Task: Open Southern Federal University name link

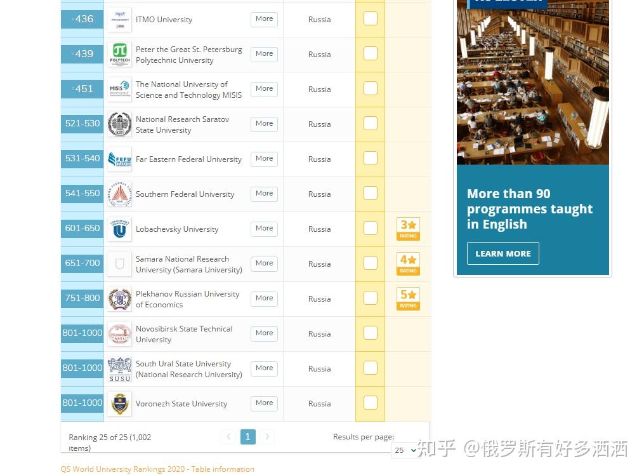Action: pyautogui.click(x=185, y=194)
